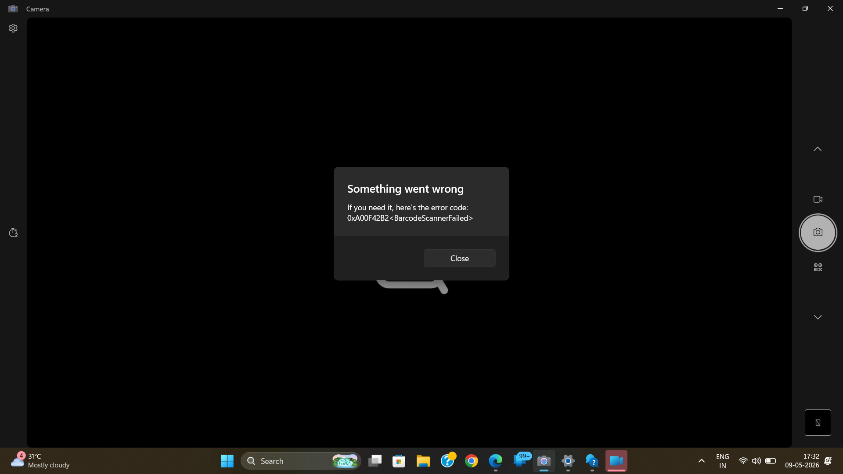Image resolution: width=843 pixels, height=474 pixels.
Task: Open the weather widget 31°C
Action: point(40,461)
